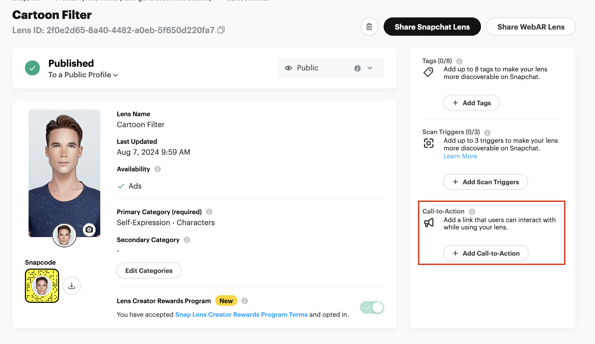Show Availability info tooltip

pyautogui.click(x=158, y=169)
